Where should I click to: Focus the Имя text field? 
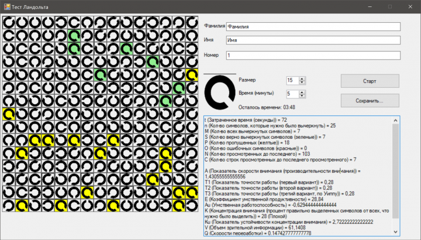pos(313,40)
